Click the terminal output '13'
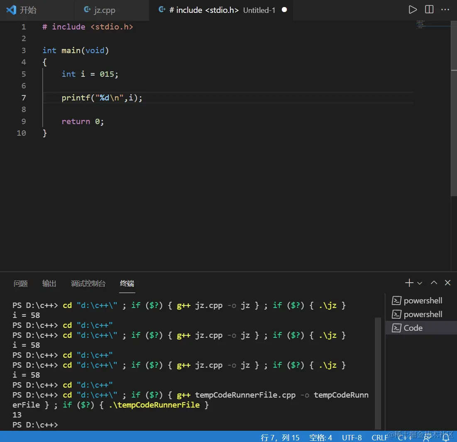The height and width of the screenshot is (442, 457). (x=17, y=415)
